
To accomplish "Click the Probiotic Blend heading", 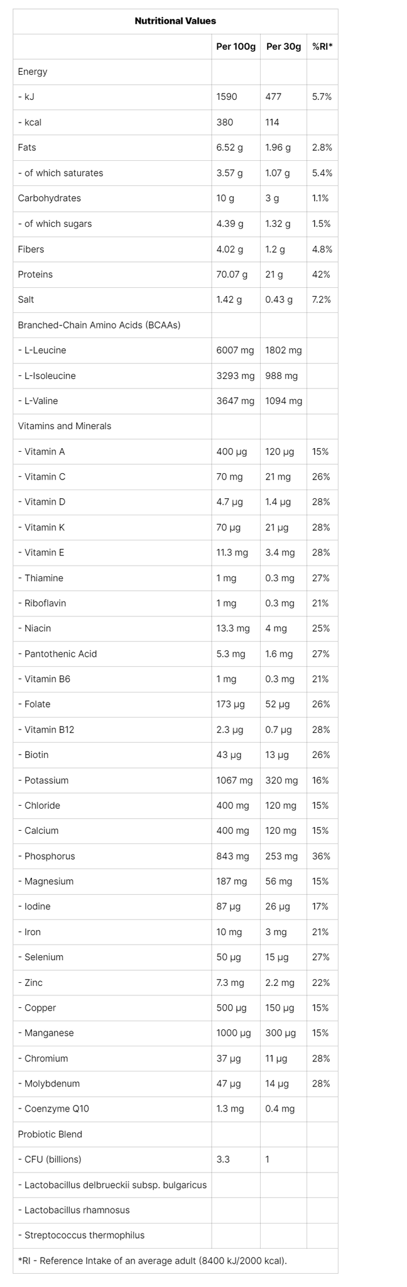I will [50, 1134].
